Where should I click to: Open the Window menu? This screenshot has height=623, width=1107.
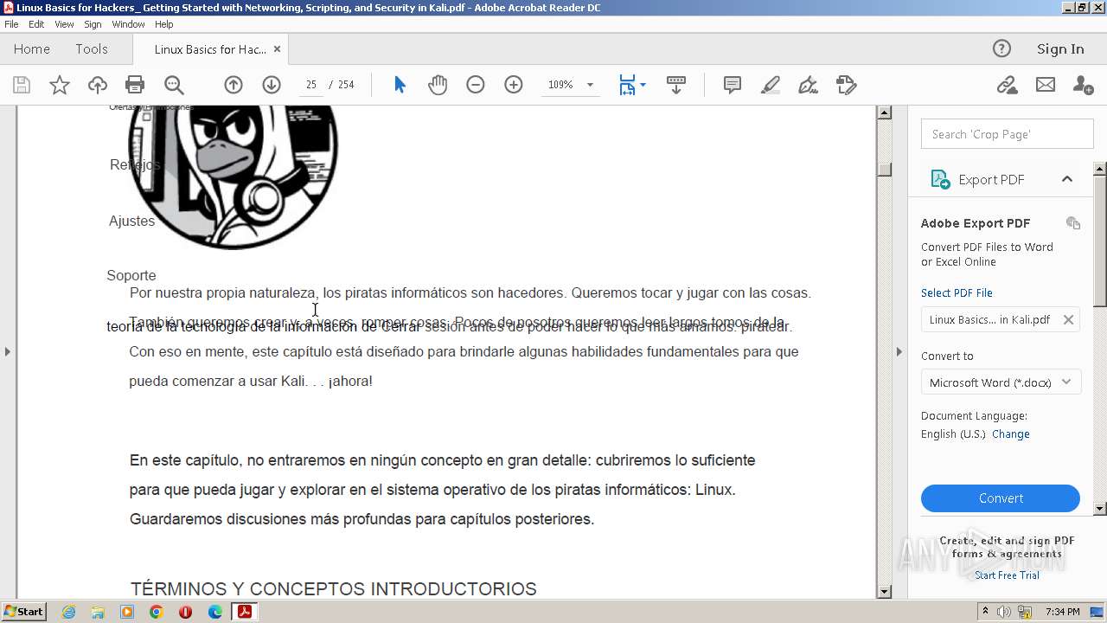(128, 24)
